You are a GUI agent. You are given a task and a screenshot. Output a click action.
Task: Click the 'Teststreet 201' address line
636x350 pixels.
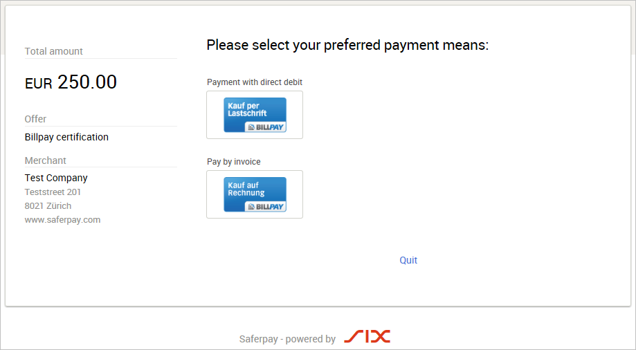[x=53, y=192]
